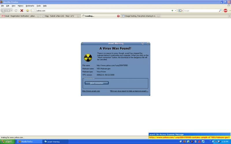The width and height of the screenshot is (231, 144).
Task: Close the Loading tab with red X
Action: (118, 16)
